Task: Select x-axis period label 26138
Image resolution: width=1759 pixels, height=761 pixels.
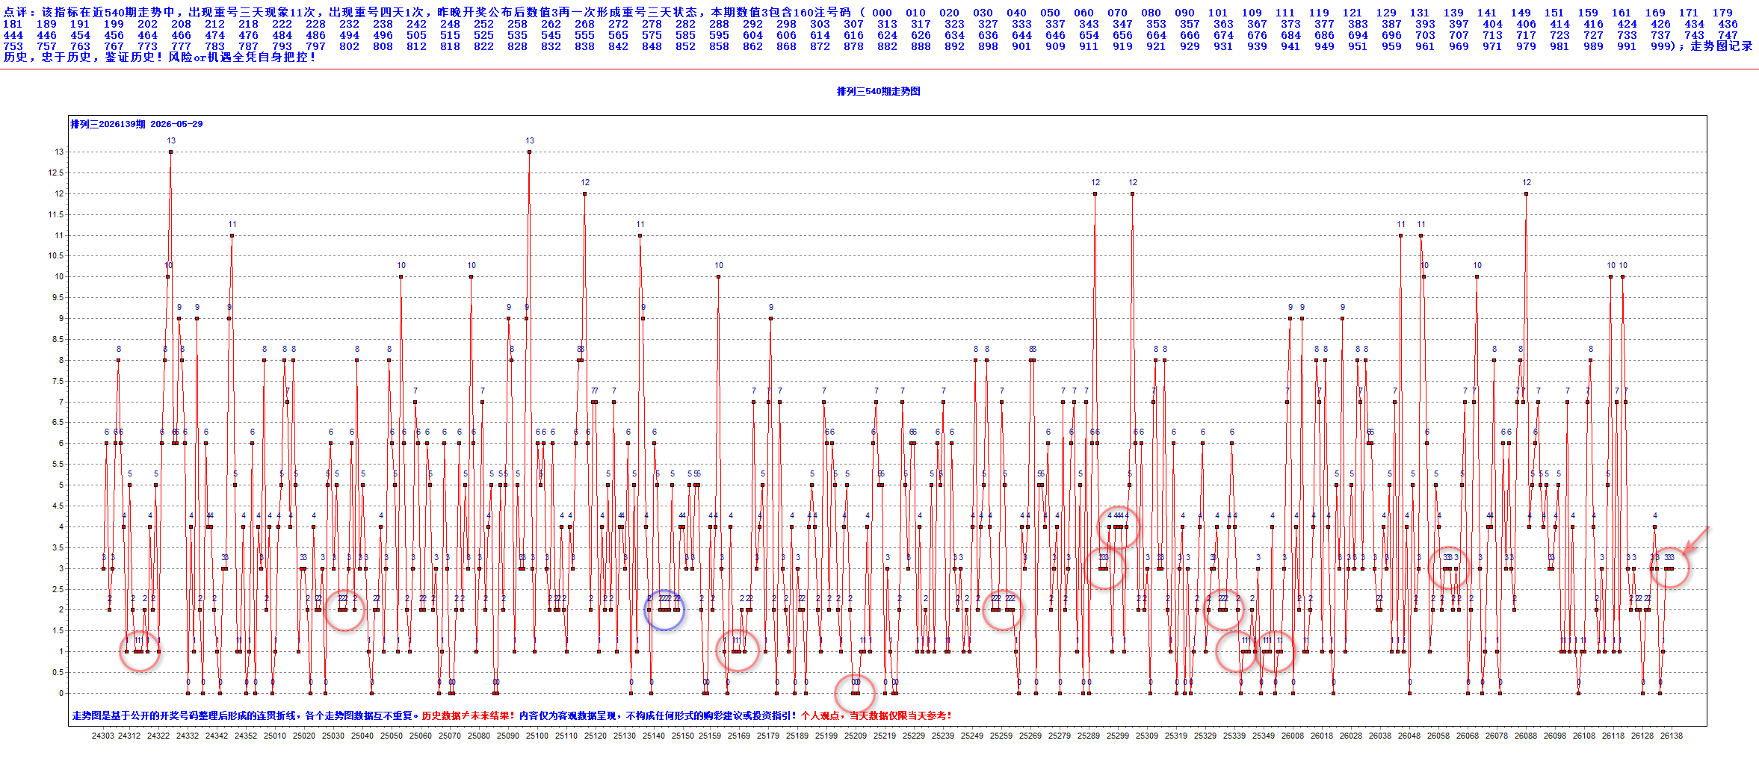Action: pyautogui.click(x=1672, y=736)
